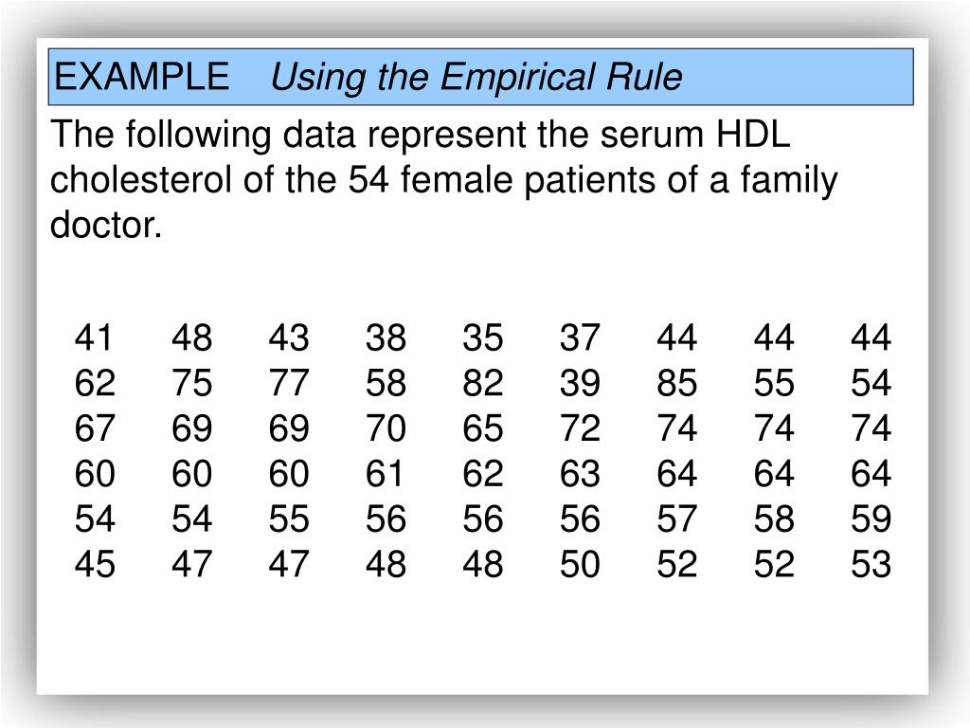Click the data value 41
This screenshot has width=970, height=728.
point(94,337)
